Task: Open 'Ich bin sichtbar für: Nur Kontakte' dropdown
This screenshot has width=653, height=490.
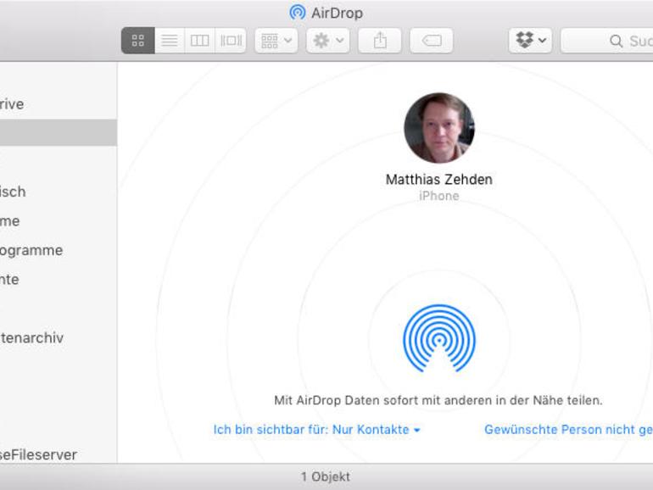Action: point(316,429)
